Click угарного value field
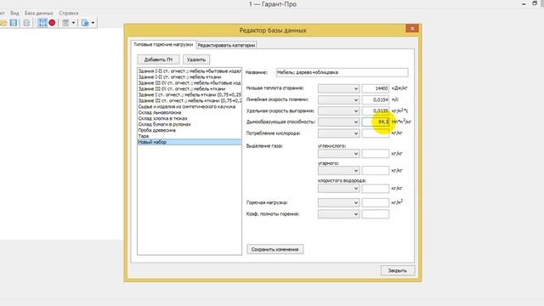 376,171
